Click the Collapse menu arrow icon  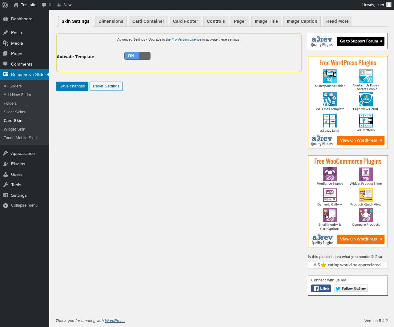tap(6, 205)
